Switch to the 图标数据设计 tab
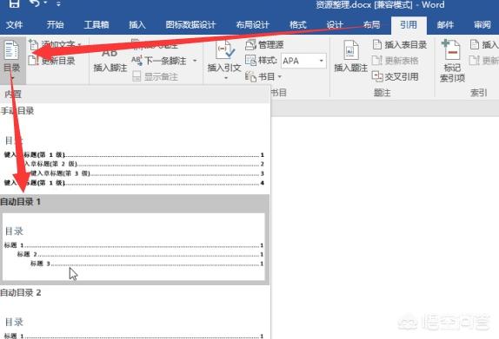This screenshot has width=499, height=339. (190, 25)
